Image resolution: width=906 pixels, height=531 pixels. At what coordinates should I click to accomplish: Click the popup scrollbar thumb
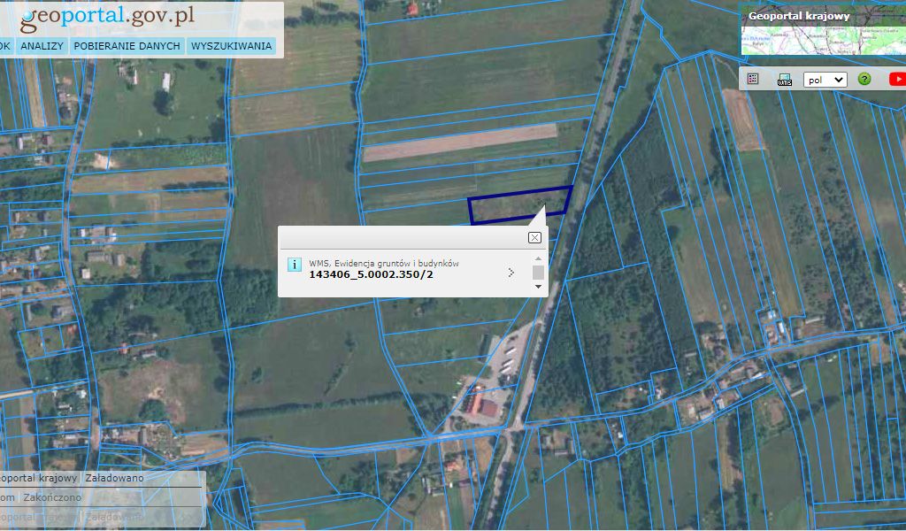[538, 273]
